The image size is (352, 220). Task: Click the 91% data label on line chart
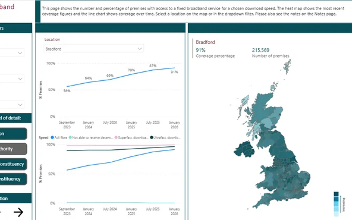click(x=174, y=72)
